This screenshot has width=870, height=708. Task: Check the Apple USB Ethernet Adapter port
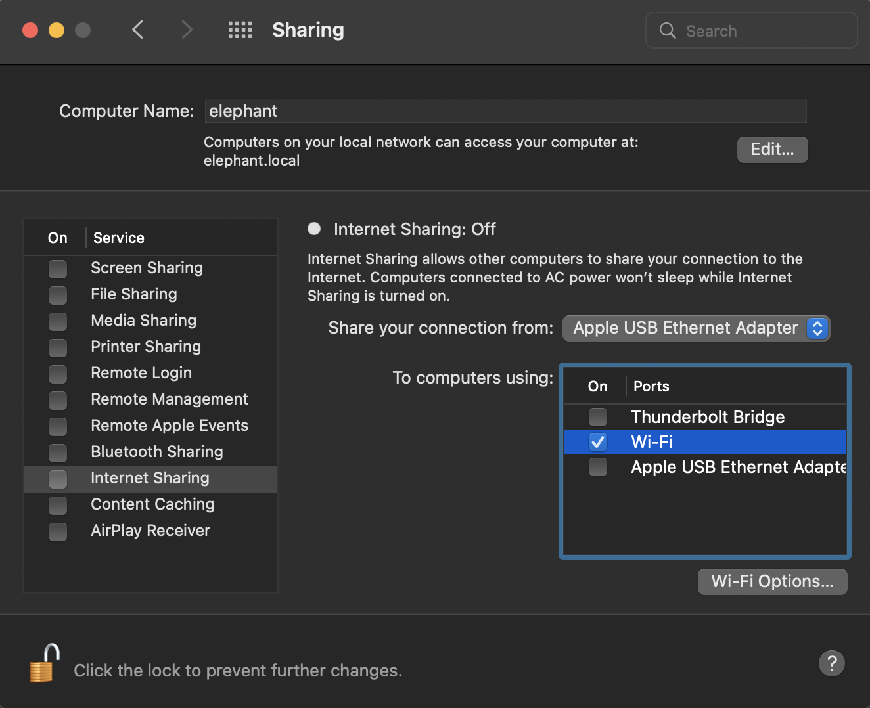pos(598,467)
